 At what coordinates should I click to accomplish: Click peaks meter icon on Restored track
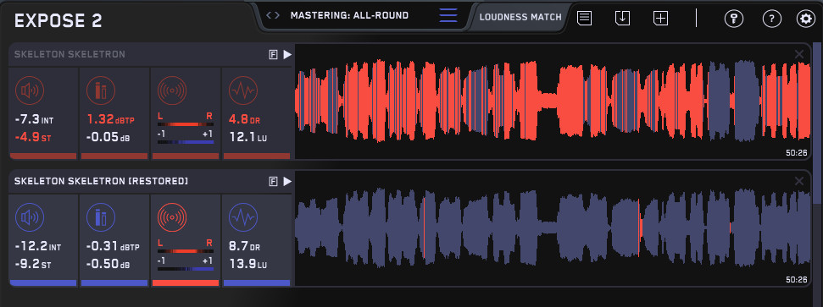[100, 218]
